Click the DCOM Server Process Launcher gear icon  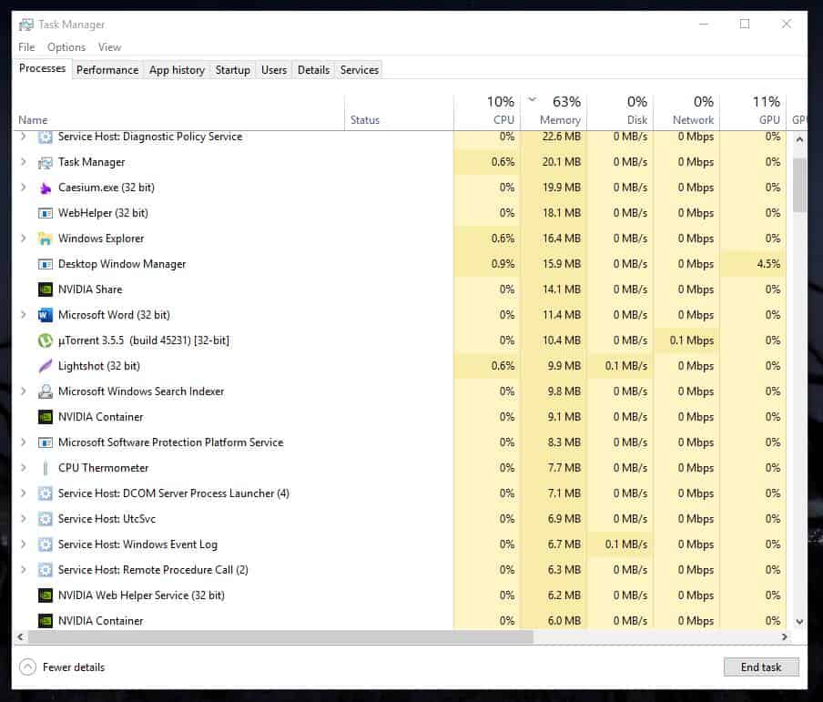tap(46, 493)
